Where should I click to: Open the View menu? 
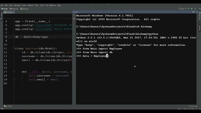11,5
